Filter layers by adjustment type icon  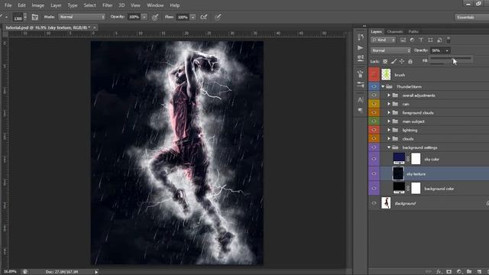pyautogui.click(x=412, y=40)
